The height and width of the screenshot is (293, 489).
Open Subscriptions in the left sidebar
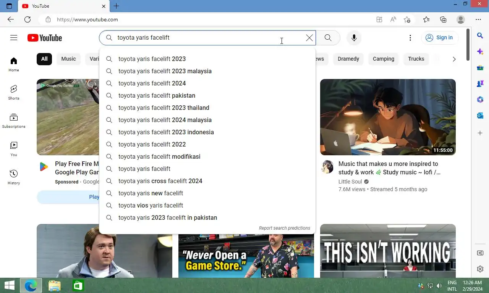[x=14, y=121]
